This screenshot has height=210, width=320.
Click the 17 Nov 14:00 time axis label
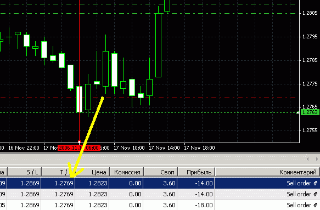coord(164,148)
